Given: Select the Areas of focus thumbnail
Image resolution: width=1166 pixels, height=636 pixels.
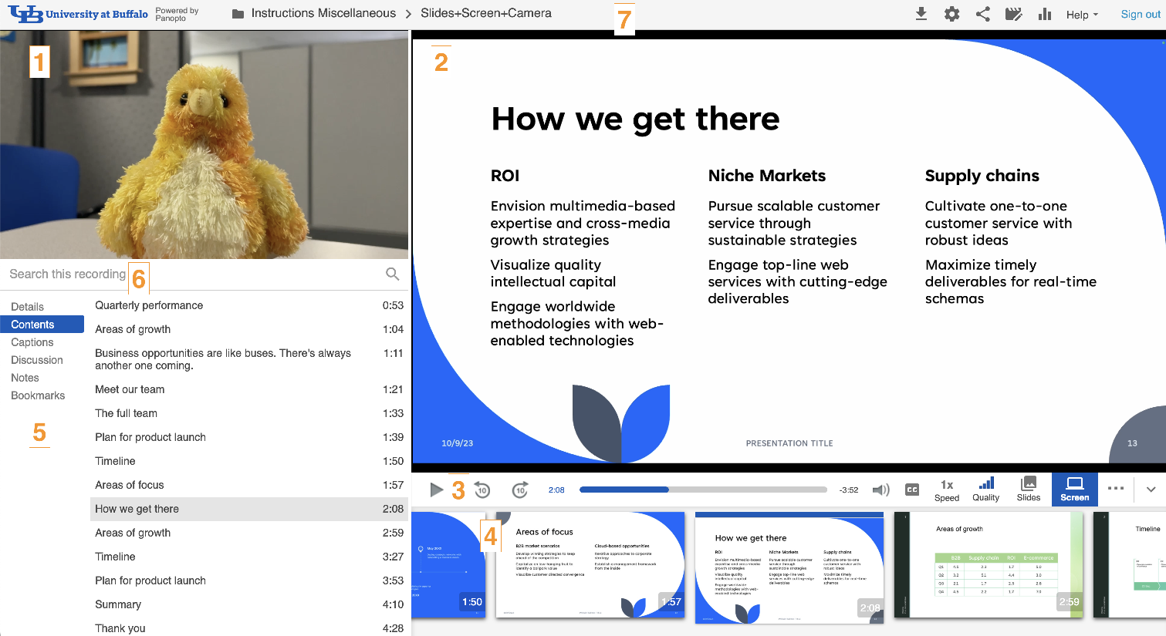Looking at the screenshot, I should (590, 565).
